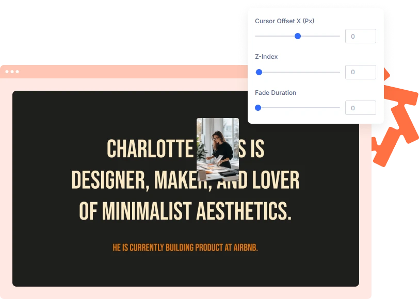
Task: Click the Fade Duration slider handle
Action: [x=258, y=108]
